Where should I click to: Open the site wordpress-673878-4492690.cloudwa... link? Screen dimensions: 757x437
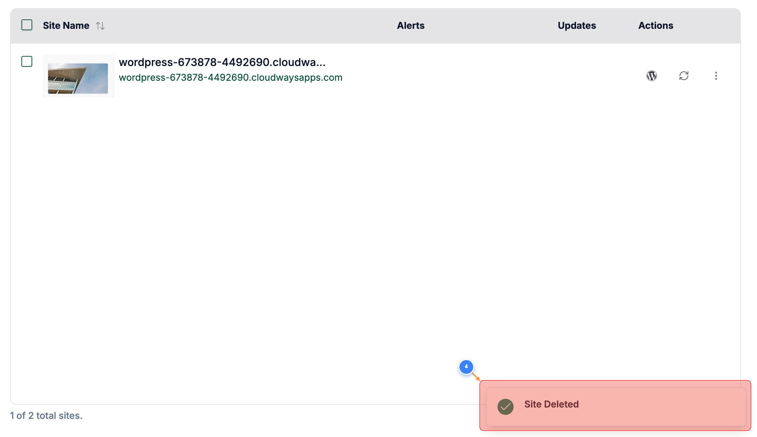coord(222,62)
